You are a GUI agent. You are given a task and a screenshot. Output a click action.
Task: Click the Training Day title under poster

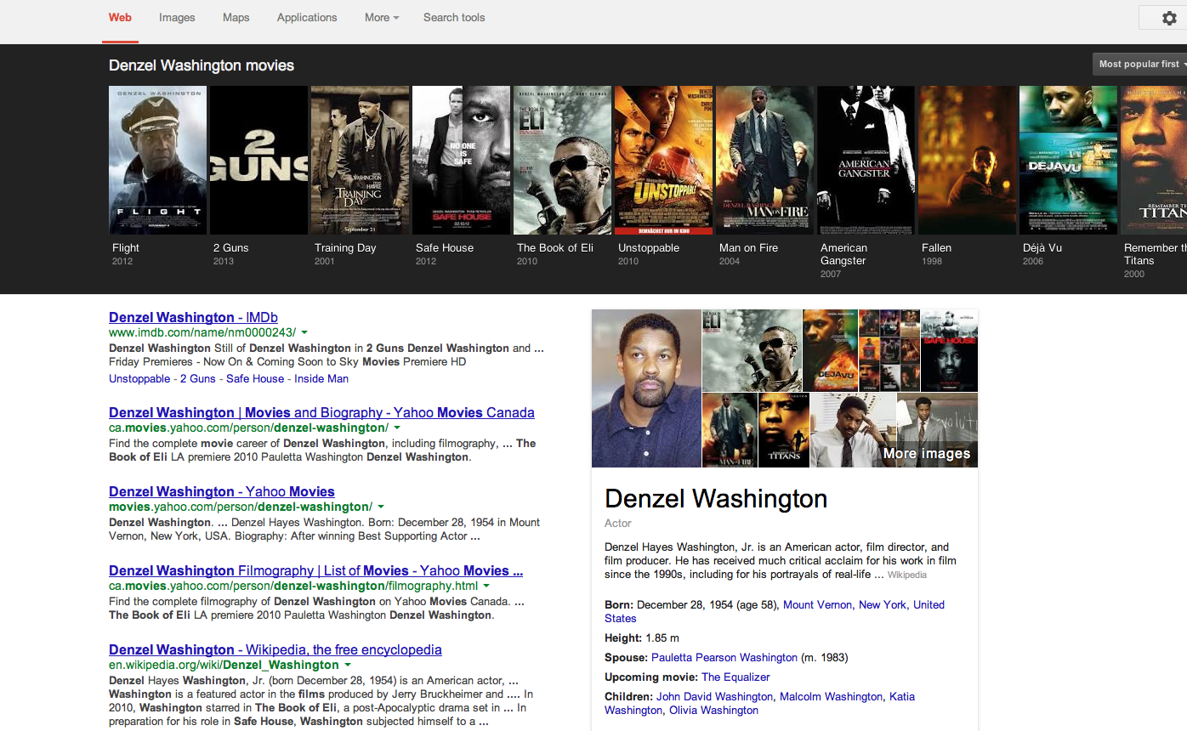coord(345,247)
